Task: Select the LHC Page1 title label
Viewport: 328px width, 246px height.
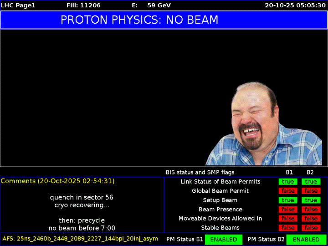Action: click(x=18, y=5)
